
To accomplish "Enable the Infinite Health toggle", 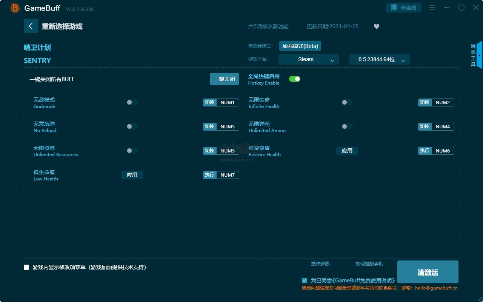I will click(x=347, y=102).
